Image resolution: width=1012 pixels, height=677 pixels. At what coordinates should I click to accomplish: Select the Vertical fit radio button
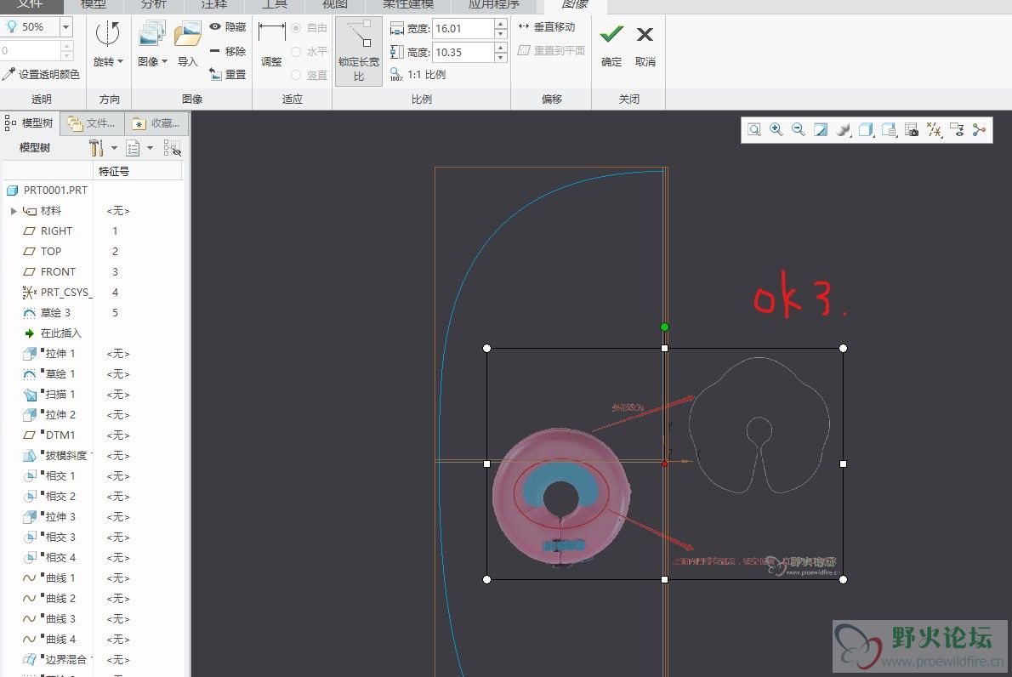point(296,75)
